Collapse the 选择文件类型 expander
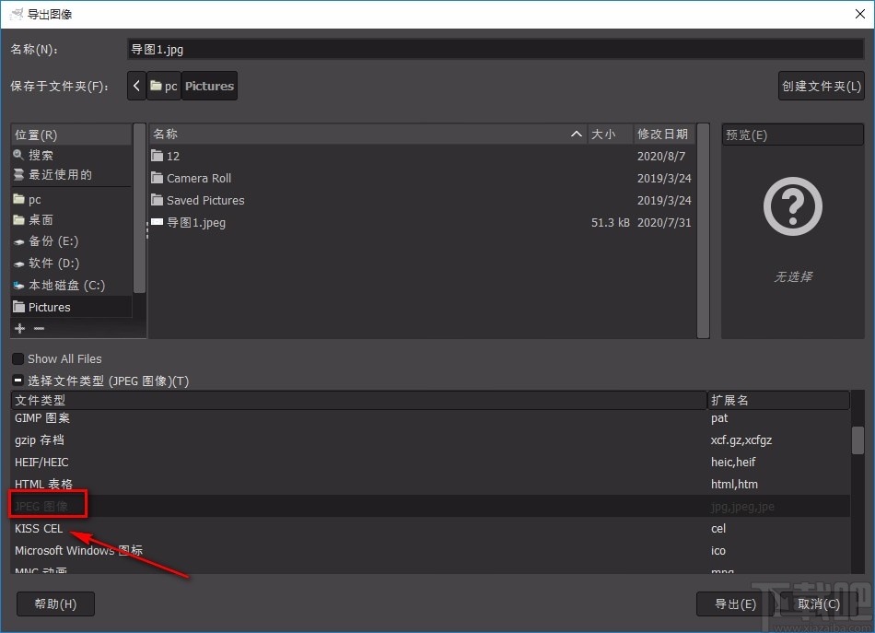875x633 pixels. (17, 381)
